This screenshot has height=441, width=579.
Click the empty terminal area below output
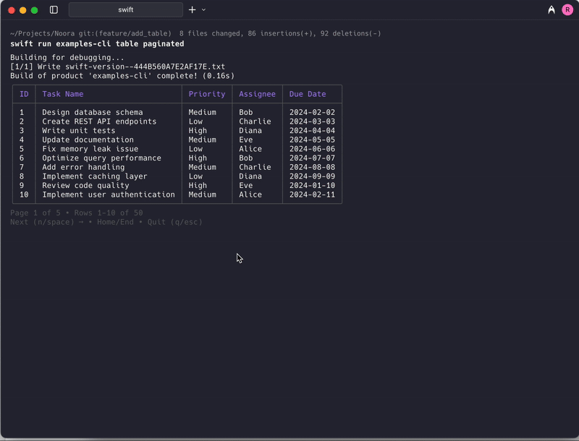[289, 325]
